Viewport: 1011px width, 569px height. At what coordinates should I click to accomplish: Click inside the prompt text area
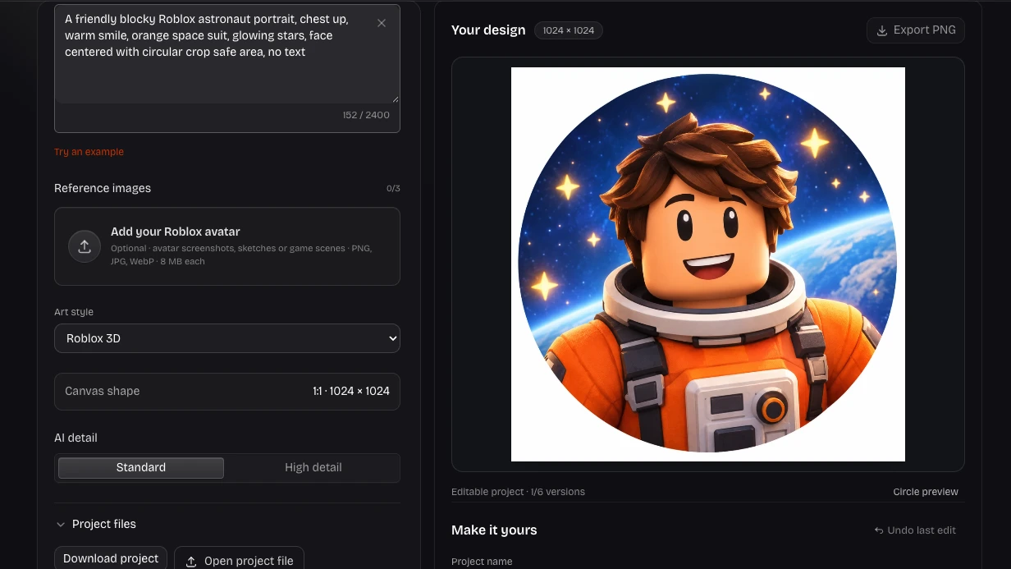point(227,53)
